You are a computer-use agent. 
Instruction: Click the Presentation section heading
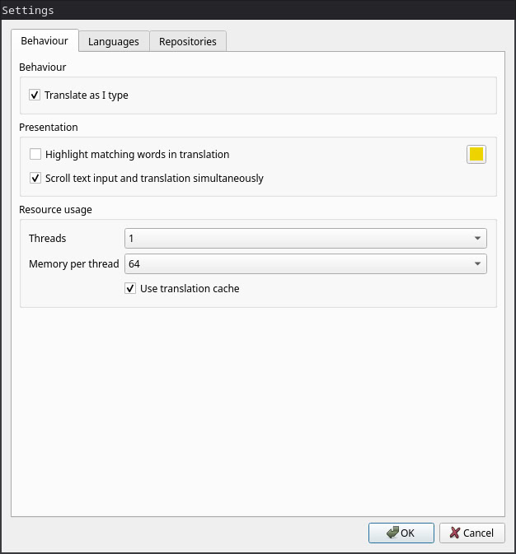click(x=49, y=128)
